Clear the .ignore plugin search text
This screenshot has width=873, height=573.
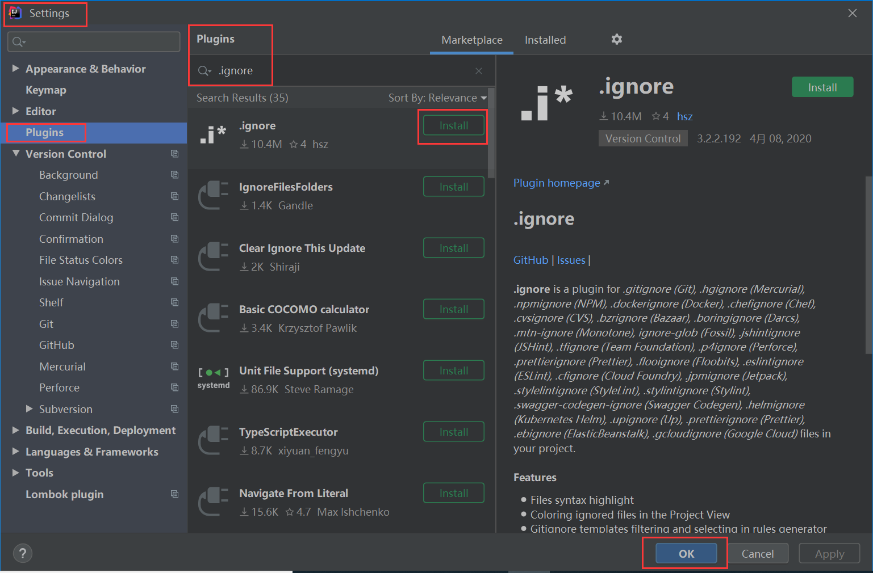479,71
